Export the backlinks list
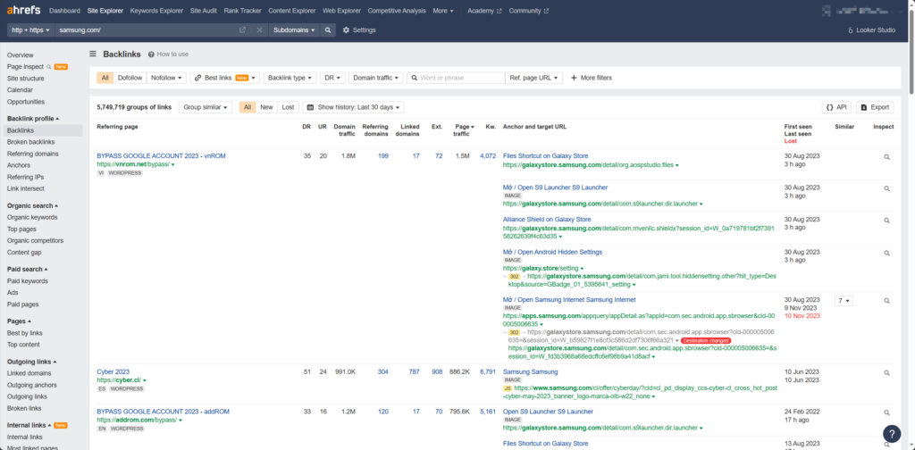The image size is (915, 450). pos(874,107)
